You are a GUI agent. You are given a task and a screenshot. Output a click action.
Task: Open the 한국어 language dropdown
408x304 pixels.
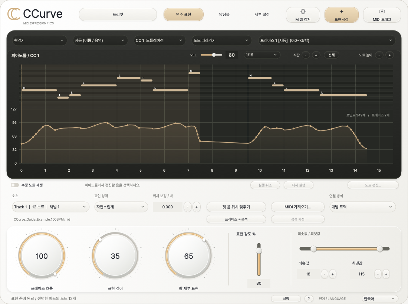(380, 298)
